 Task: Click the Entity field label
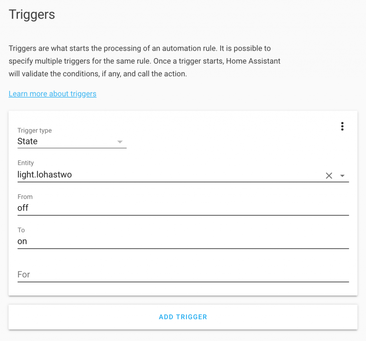(26, 163)
